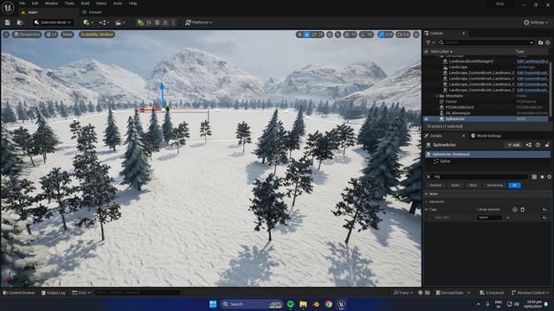Viewport: 554px width, 311px height.
Task: Toggle show favorites star in Details
Action: (x=542, y=177)
